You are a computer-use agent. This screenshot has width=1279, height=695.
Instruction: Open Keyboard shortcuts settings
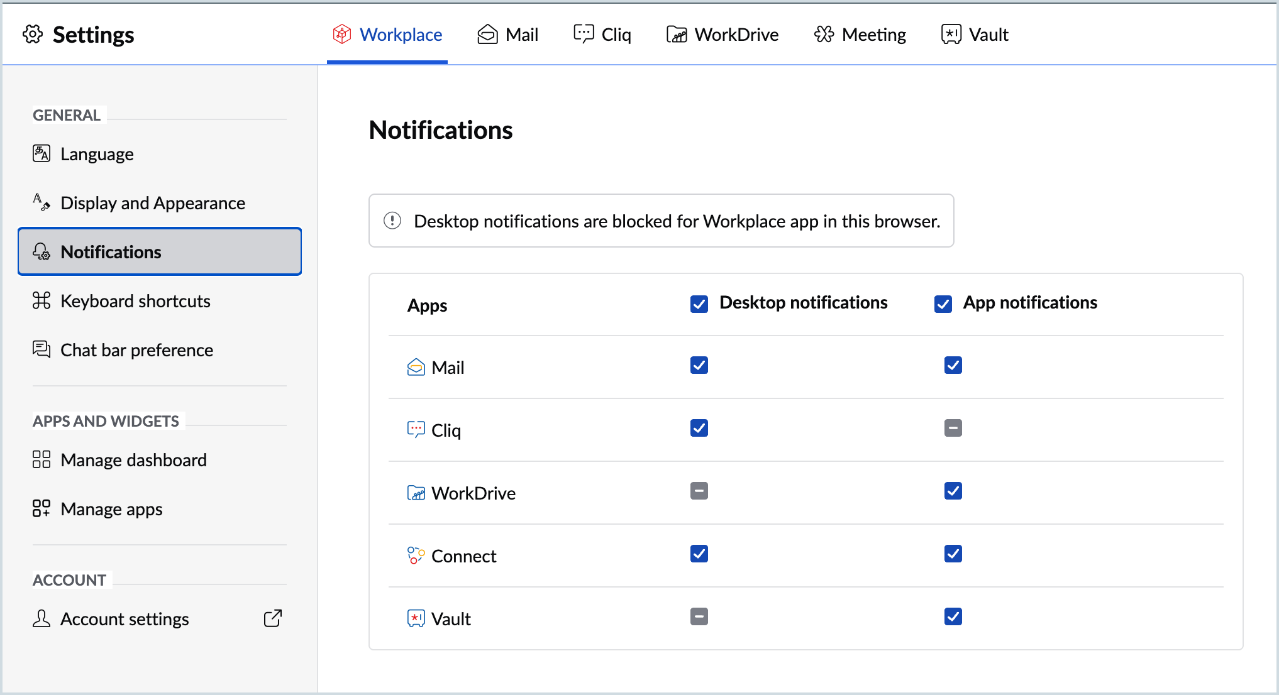[x=160, y=300]
